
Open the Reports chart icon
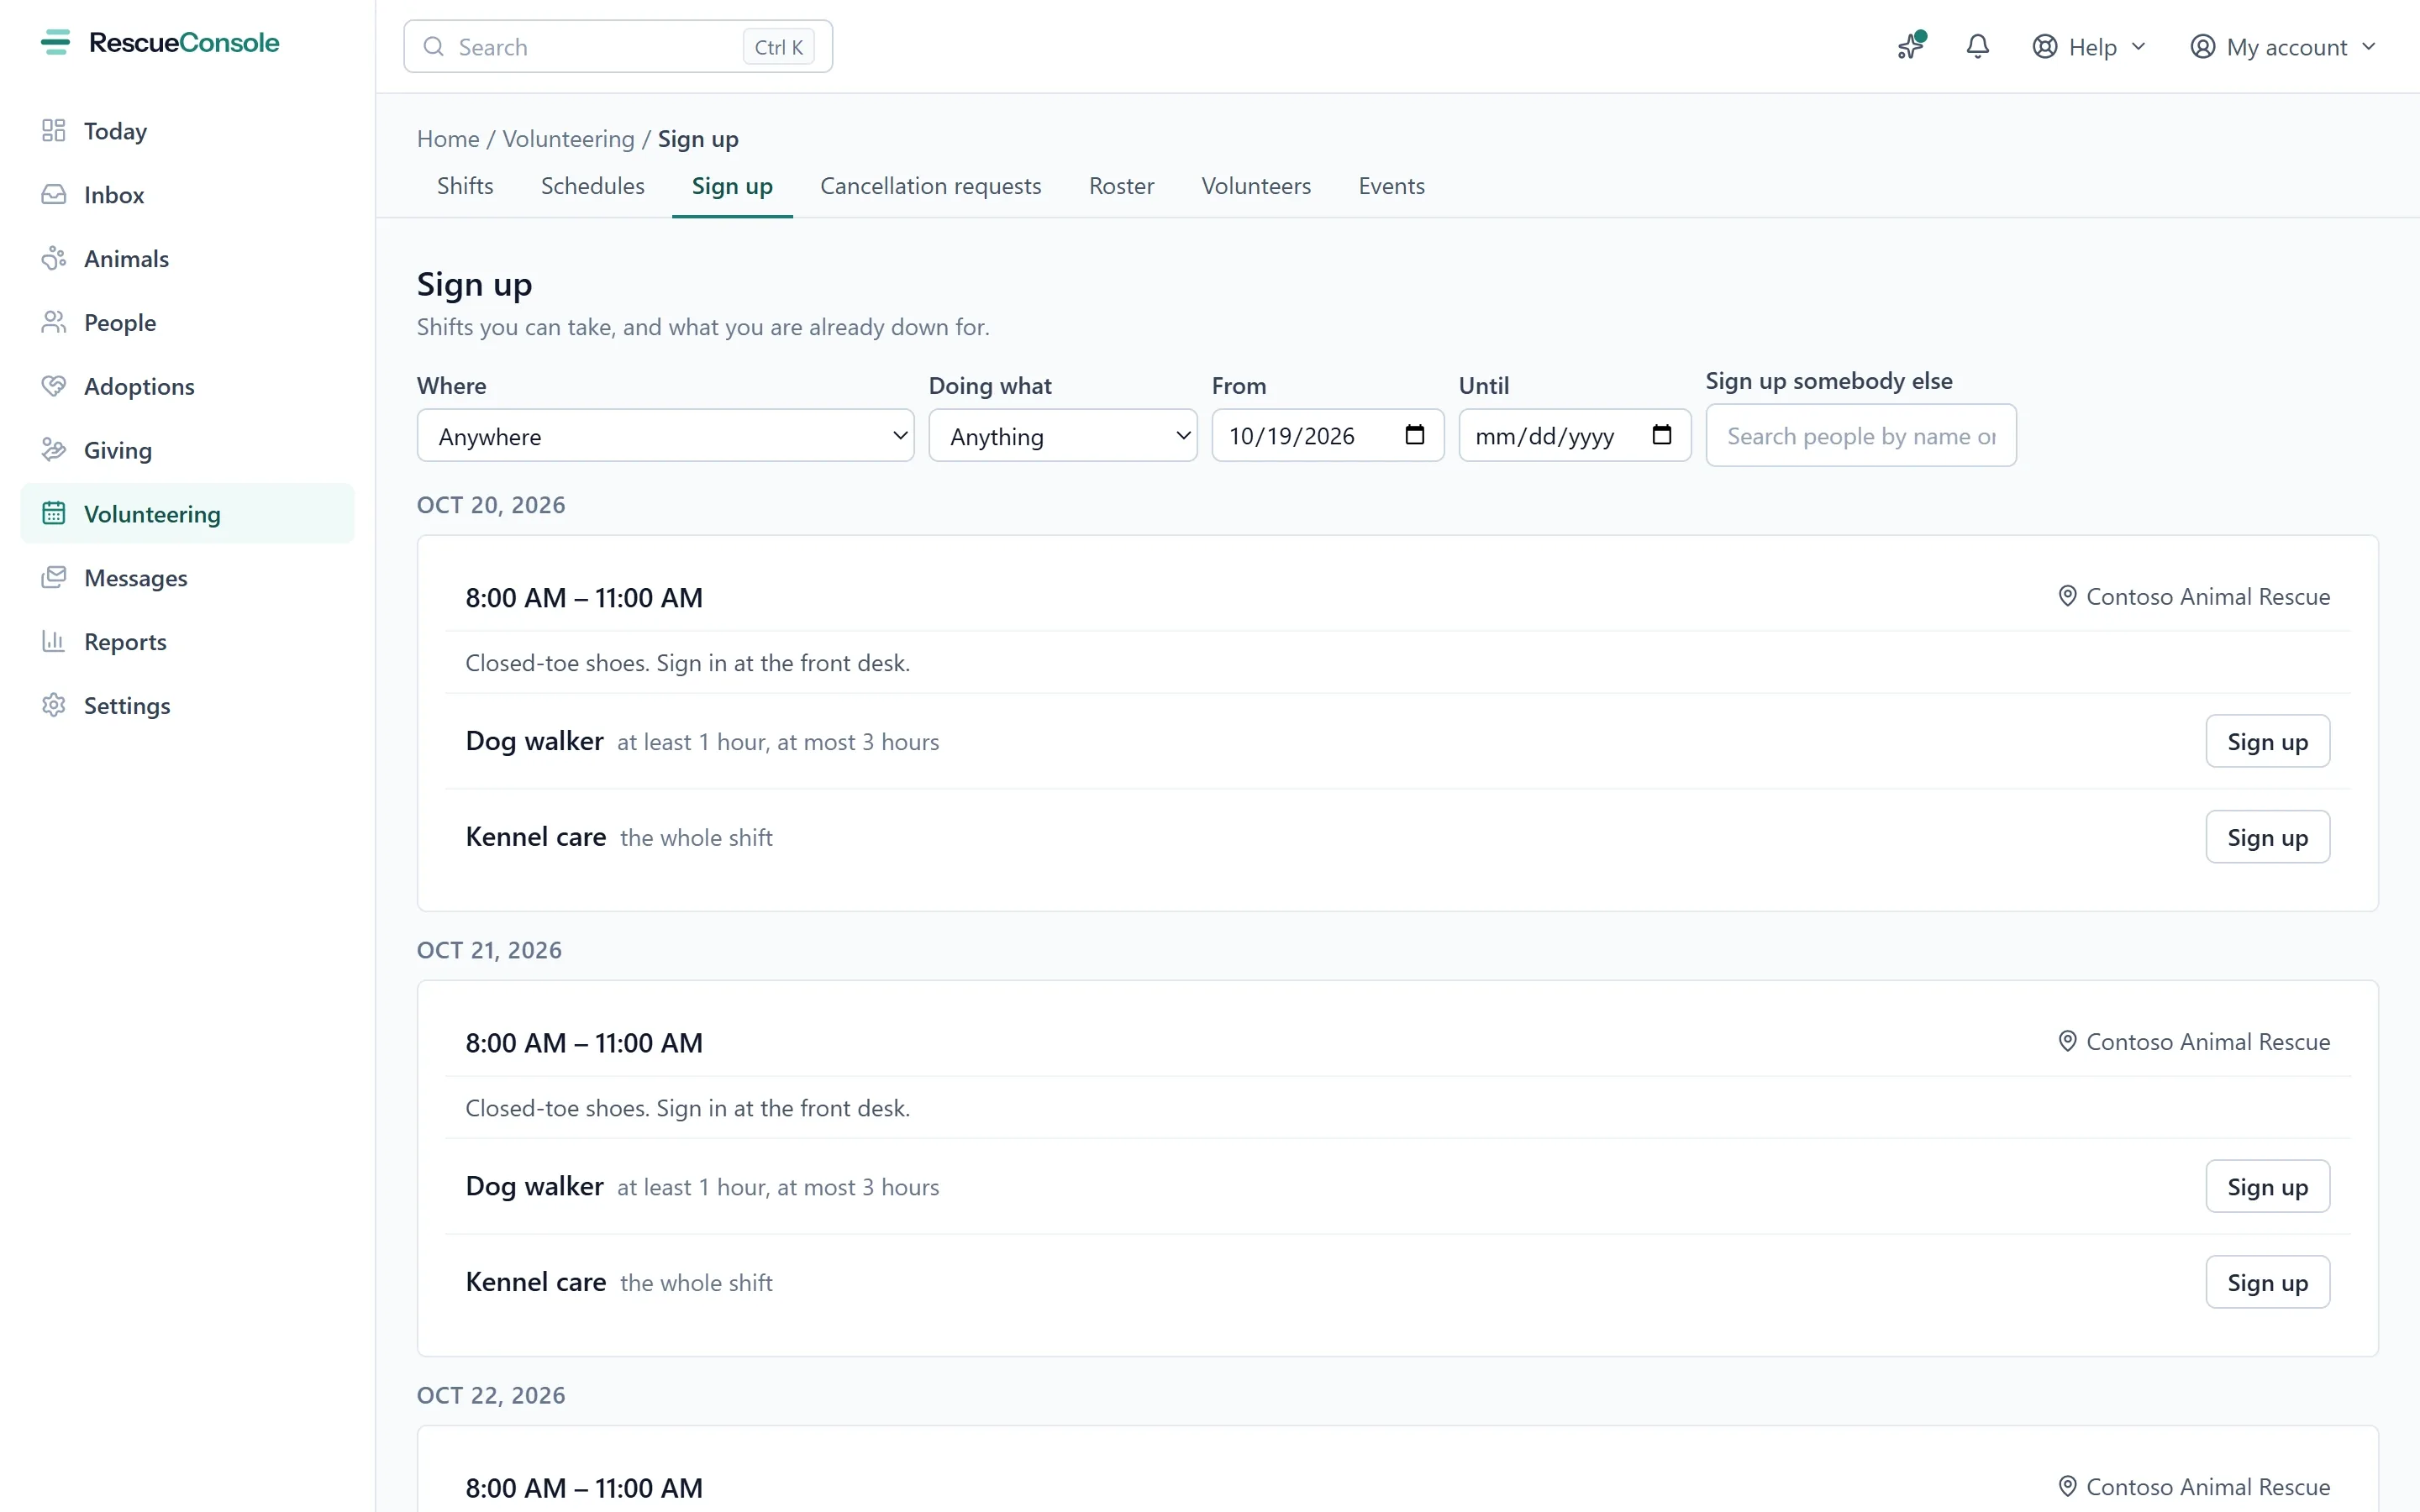54,641
